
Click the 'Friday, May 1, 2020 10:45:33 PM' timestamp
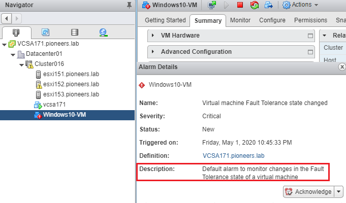click(247, 143)
